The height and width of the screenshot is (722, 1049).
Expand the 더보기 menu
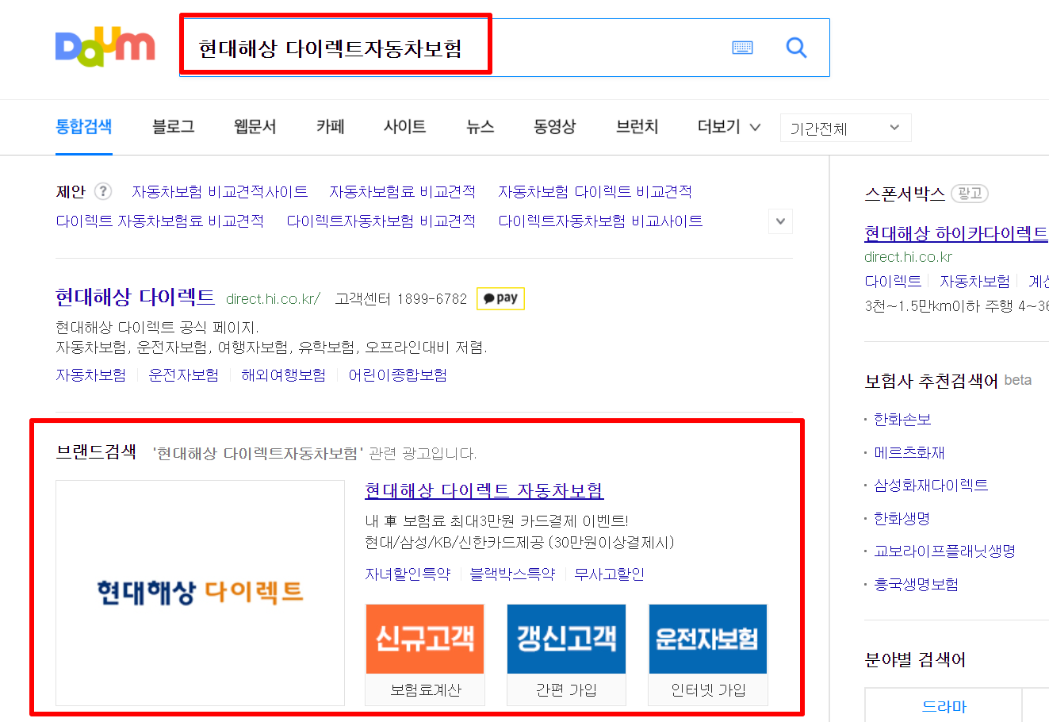click(729, 127)
